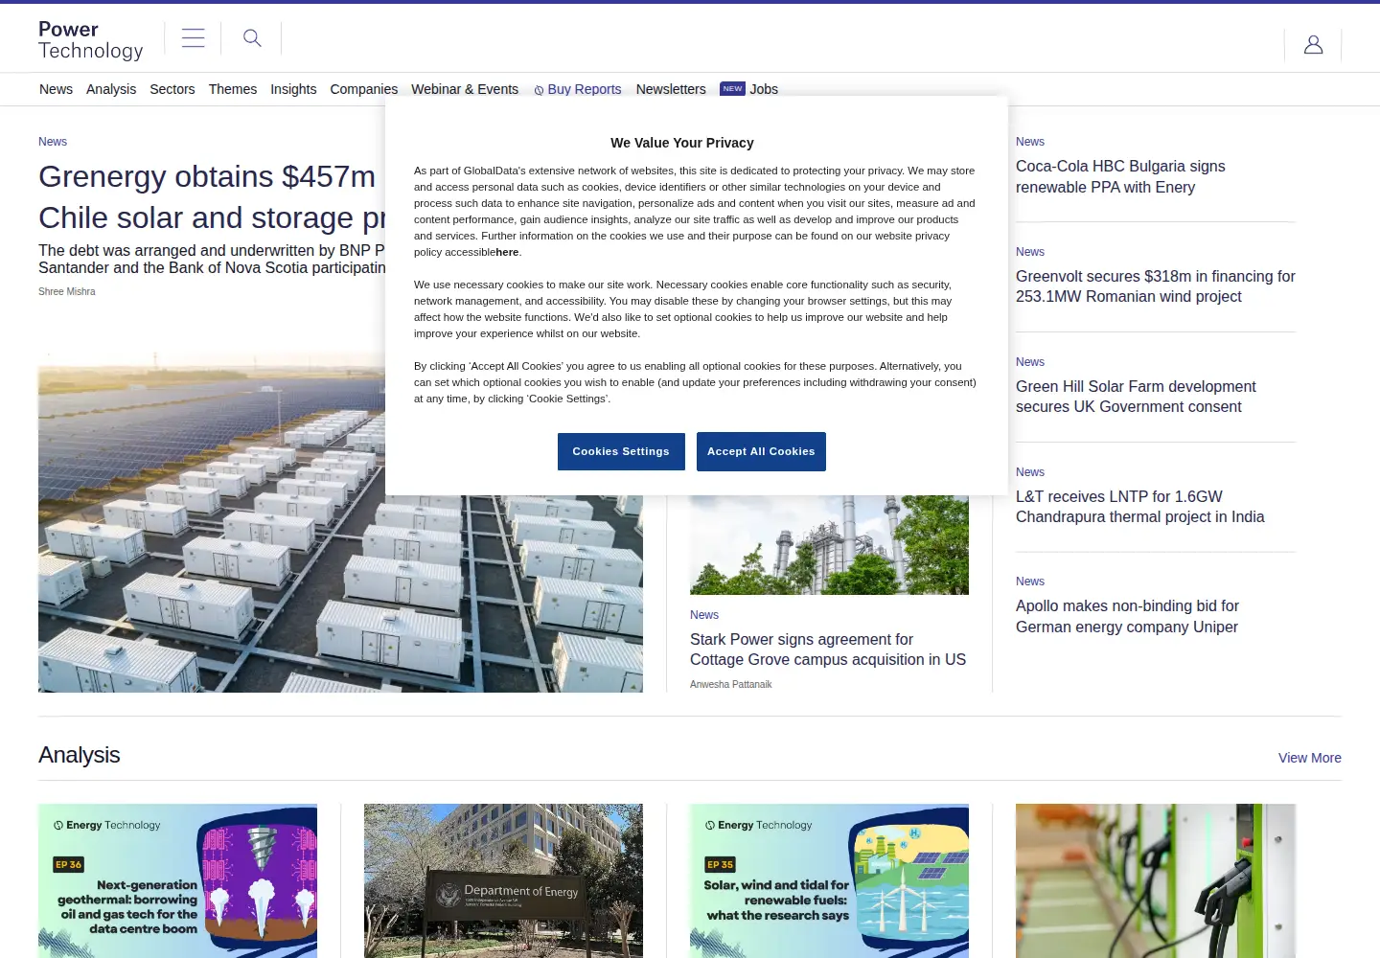The height and width of the screenshot is (958, 1380).
Task: Open Grenergy obtains $457m headline
Action: tap(212, 197)
